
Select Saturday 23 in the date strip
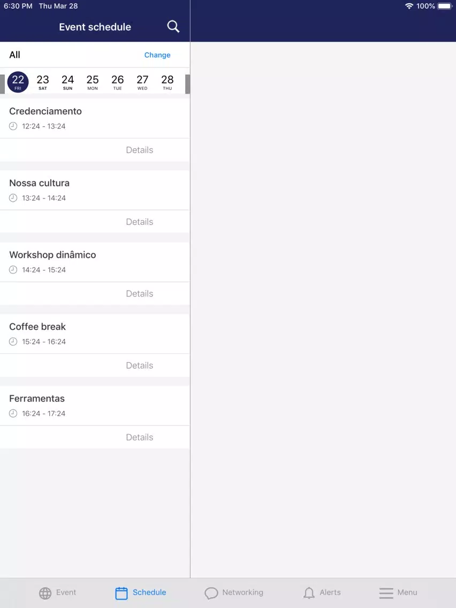tap(43, 82)
